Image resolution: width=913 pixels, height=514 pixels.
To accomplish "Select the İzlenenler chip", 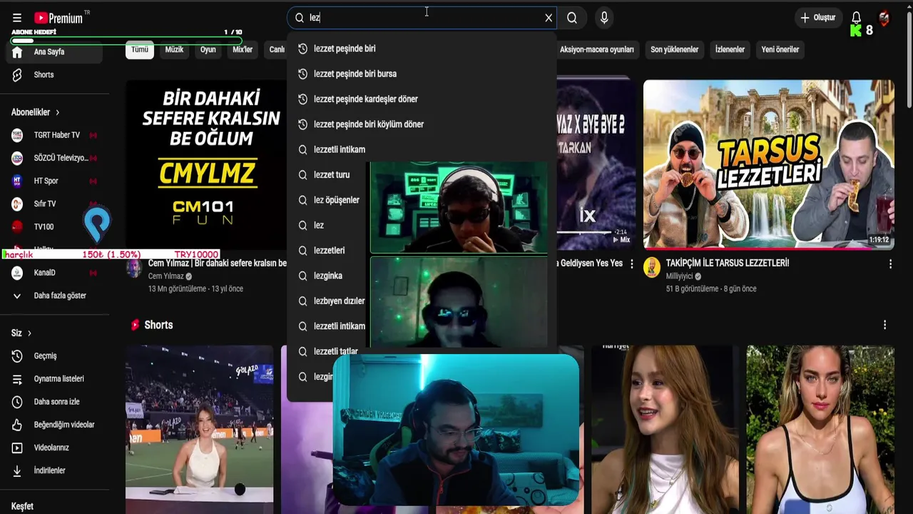I will coord(730,49).
